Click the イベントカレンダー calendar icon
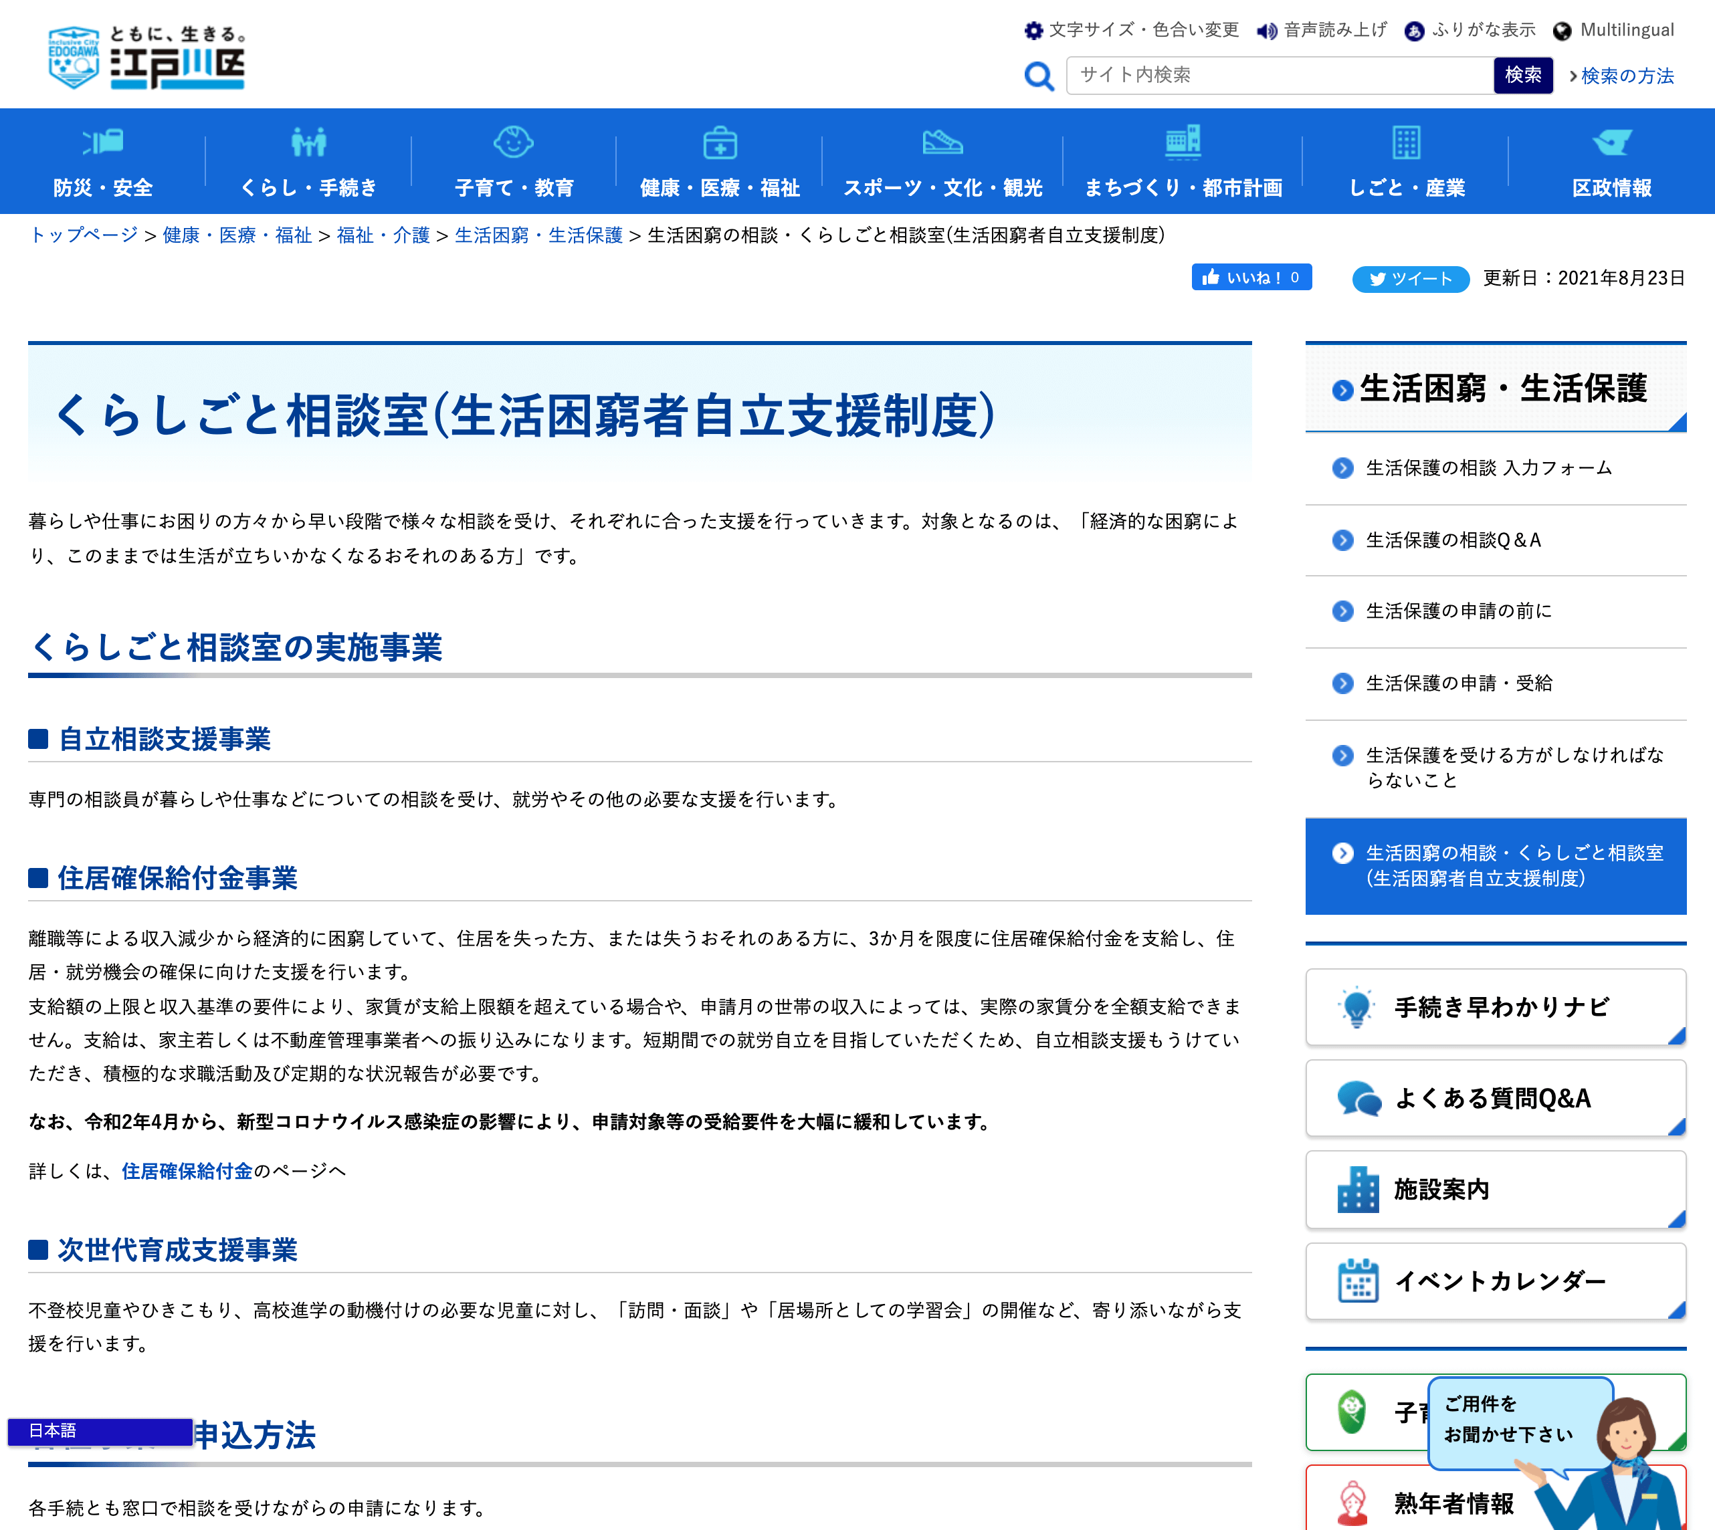The image size is (1715, 1530). 1357,1281
